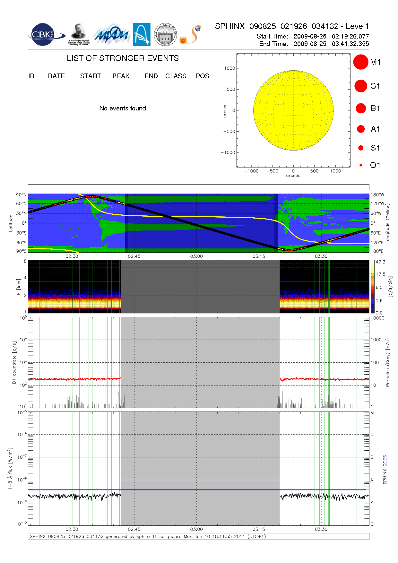The image size is (398, 563).
Task: Click the blue GOES axis label
Action: click(x=385, y=461)
